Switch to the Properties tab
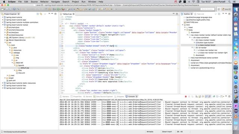Screen dimensions: 239x134 tap(76, 97)
